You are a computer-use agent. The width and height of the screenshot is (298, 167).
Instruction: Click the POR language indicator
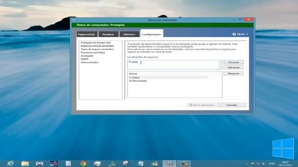(x=271, y=164)
